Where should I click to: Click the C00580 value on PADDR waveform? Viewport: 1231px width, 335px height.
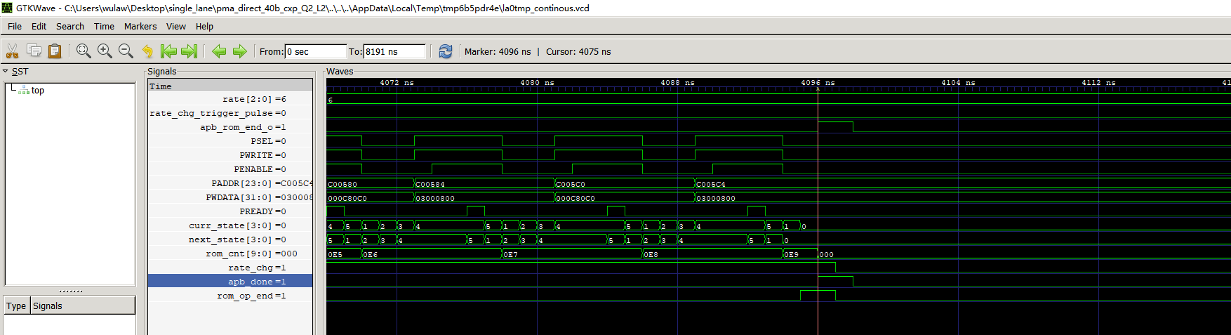(342, 184)
